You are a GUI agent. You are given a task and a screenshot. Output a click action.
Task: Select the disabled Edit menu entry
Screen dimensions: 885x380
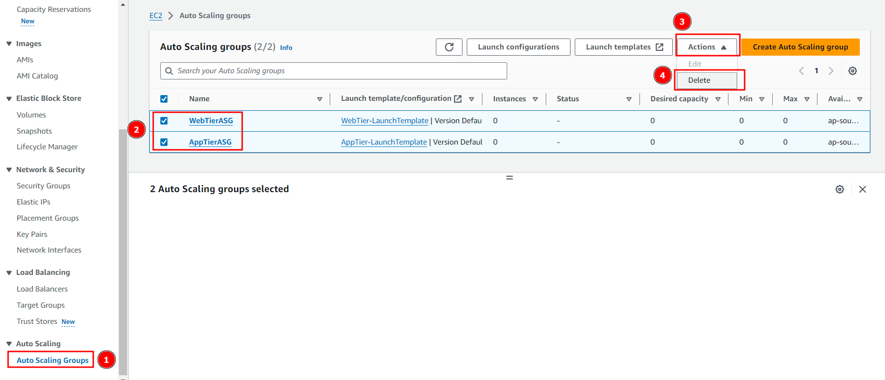[707, 64]
